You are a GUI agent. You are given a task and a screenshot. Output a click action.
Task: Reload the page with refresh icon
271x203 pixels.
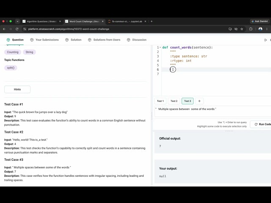pos(17,29)
